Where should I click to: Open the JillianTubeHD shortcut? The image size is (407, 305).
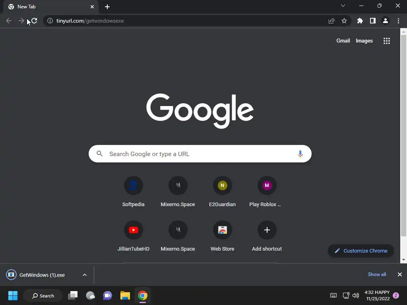coord(134,236)
